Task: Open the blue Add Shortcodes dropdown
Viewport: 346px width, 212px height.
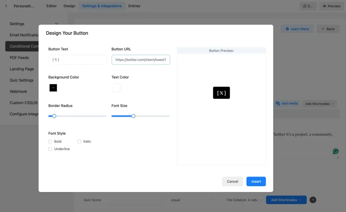Action: 286,200
